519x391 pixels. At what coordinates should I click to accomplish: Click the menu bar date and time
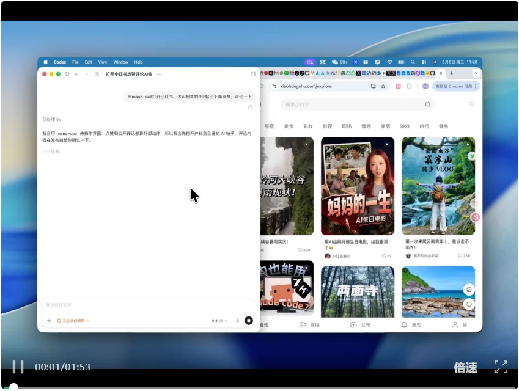point(460,62)
